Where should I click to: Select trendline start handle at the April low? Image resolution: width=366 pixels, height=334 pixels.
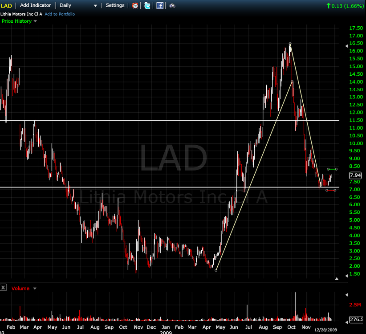[x=216, y=270]
